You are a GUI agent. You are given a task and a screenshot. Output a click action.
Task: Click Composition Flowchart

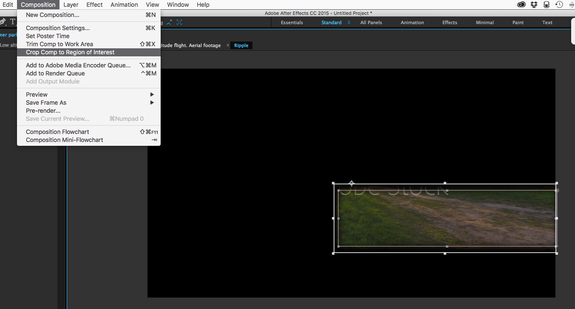[x=57, y=131]
